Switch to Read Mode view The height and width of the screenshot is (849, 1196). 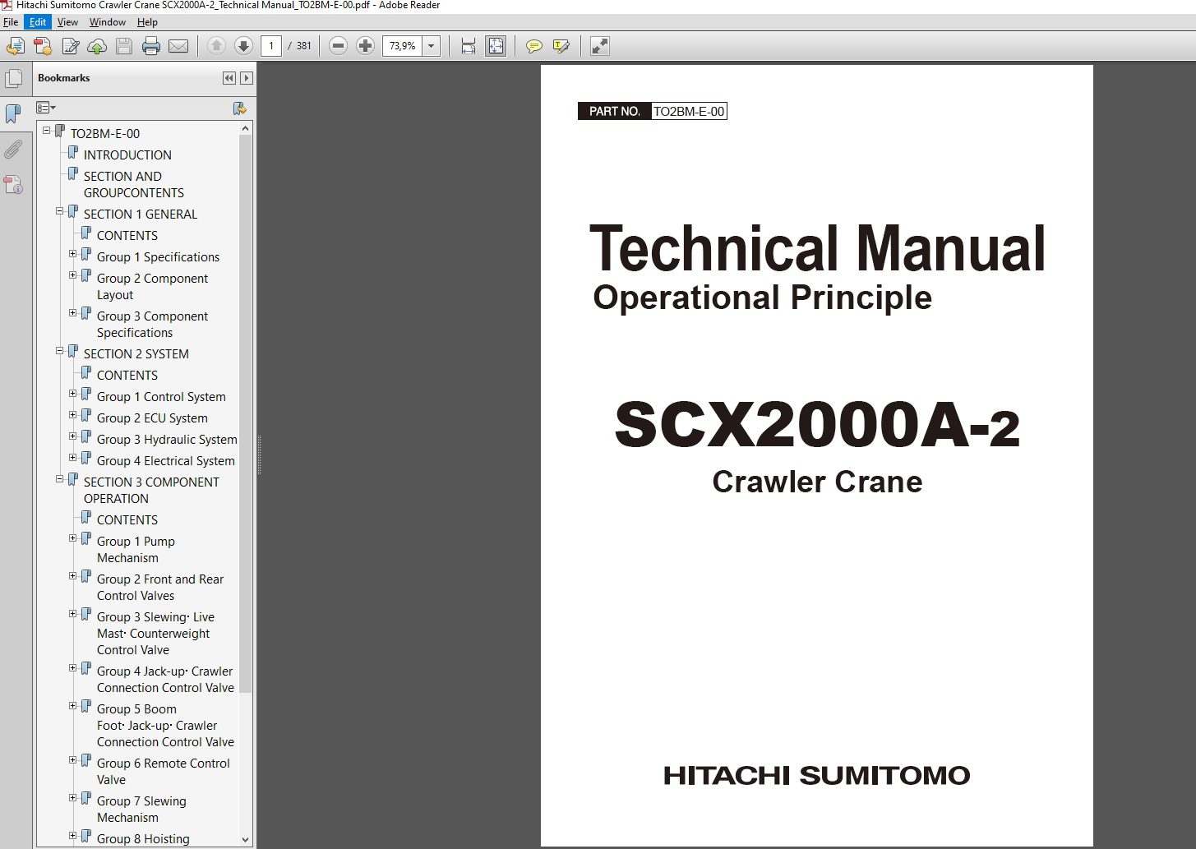click(x=600, y=46)
